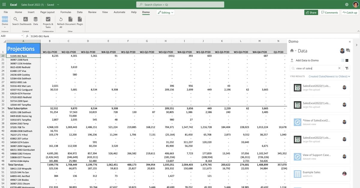This screenshot has width=360, height=188.
Task: Open the Review ribbon tab
Action: click(92, 12)
